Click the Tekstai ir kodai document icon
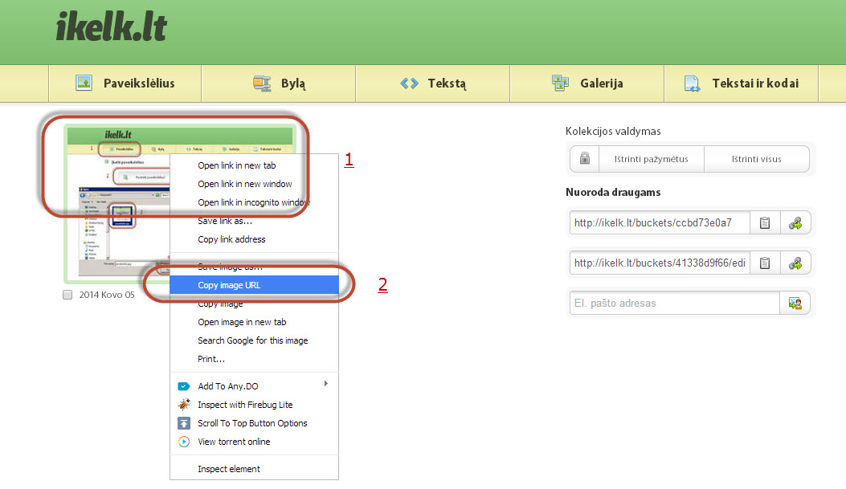The width and height of the screenshot is (846, 489). tap(692, 83)
